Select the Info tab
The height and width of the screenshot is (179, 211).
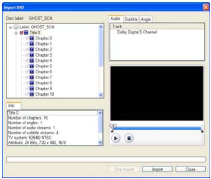tap(14, 106)
